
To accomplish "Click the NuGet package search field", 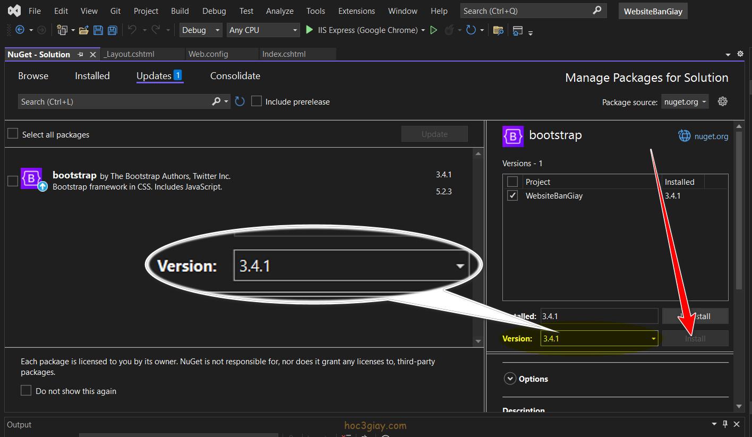I will (x=114, y=101).
